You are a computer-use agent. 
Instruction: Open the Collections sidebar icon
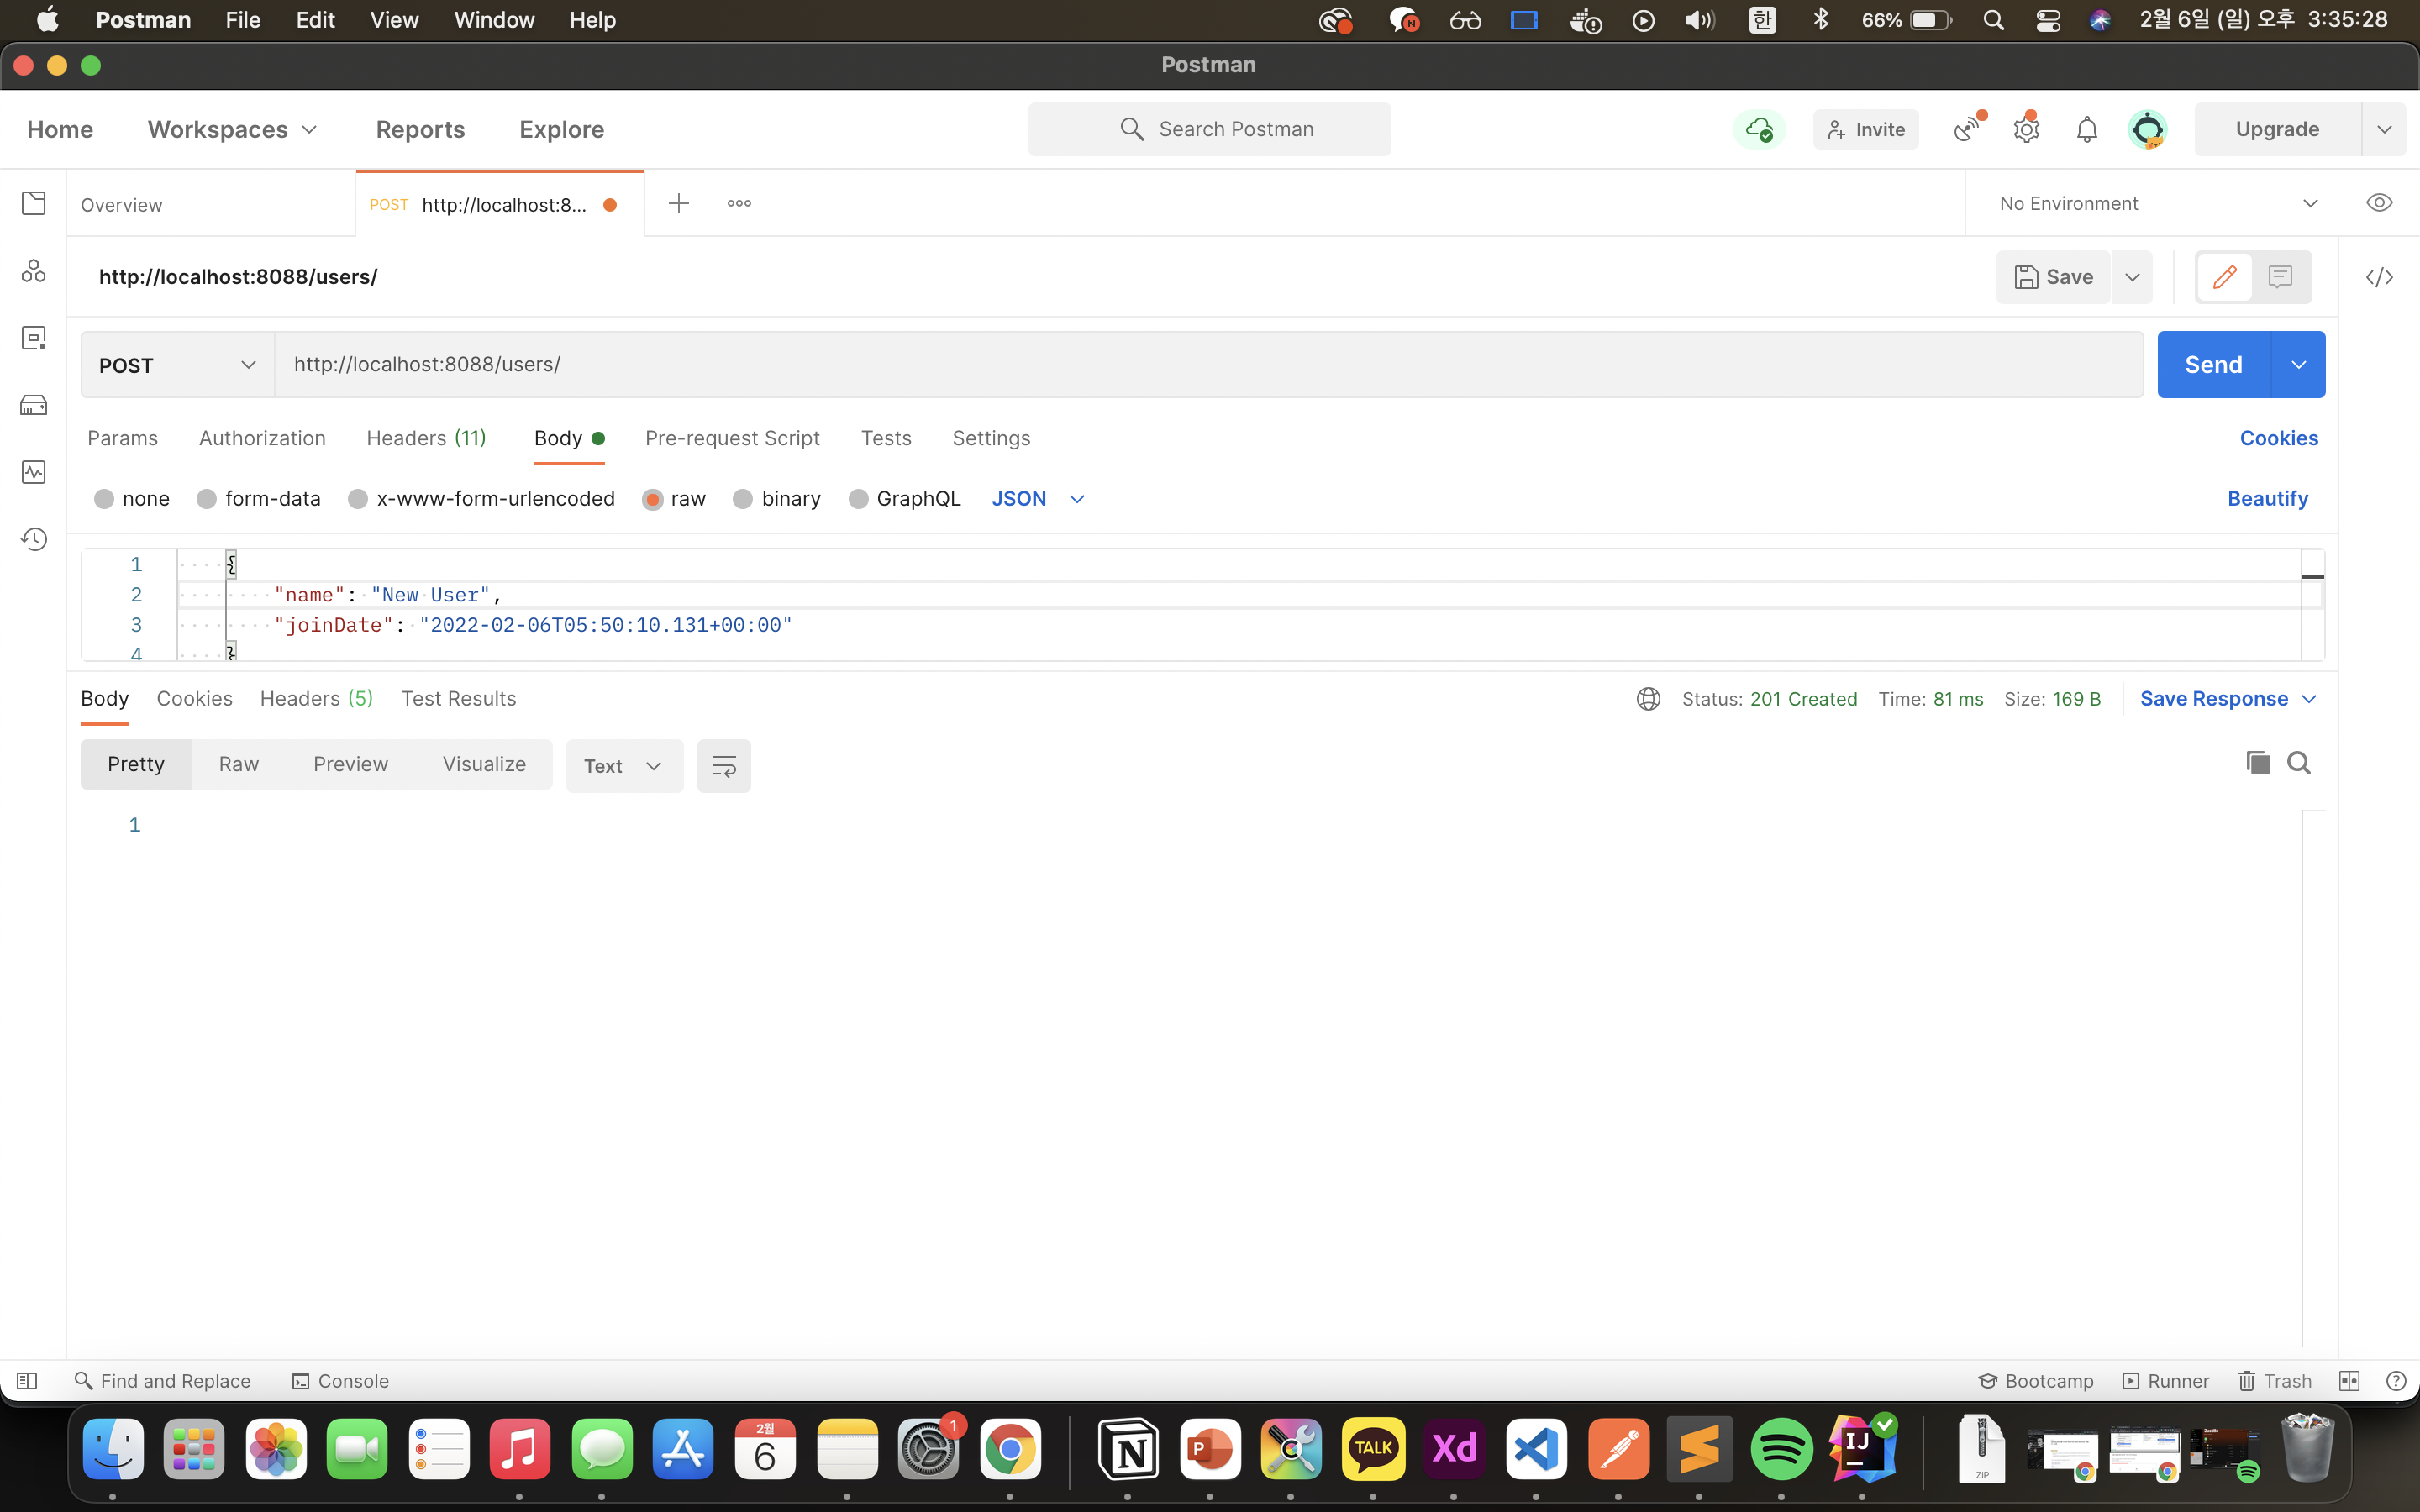34,204
